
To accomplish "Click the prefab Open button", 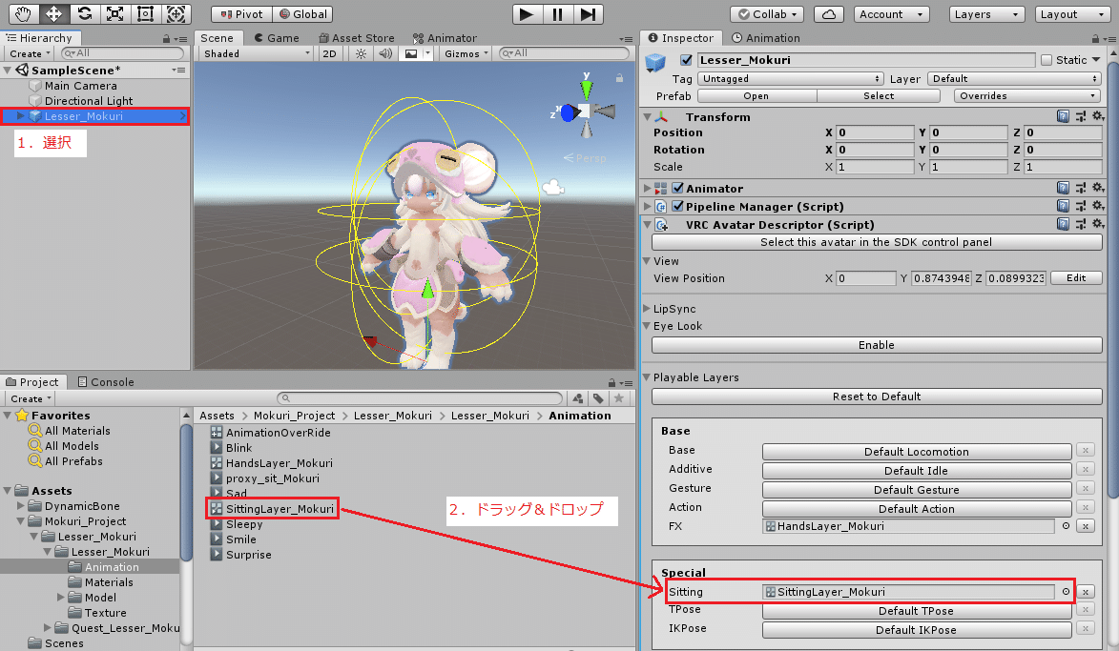I will click(x=756, y=95).
